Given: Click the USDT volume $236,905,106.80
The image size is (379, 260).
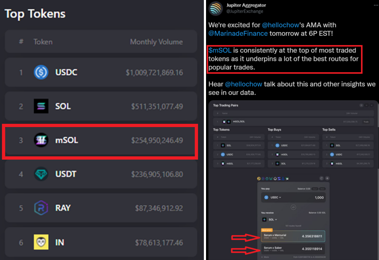Looking at the screenshot, I should [x=157, y=174].
